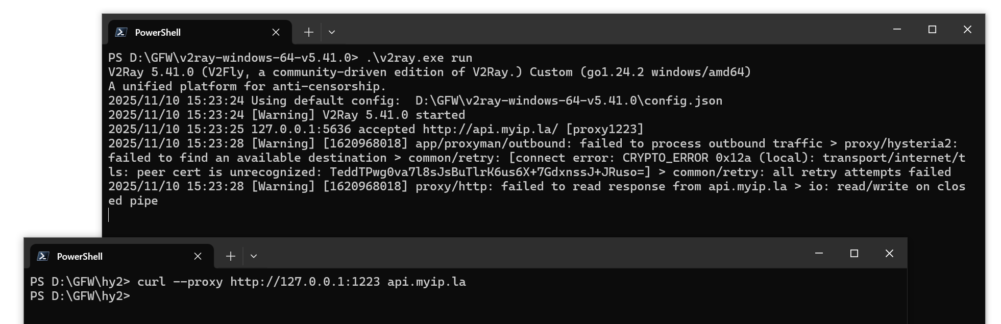Minimize the v2ray terminal window
Viewport: 1001px width, 324px height.
point(896,30)
